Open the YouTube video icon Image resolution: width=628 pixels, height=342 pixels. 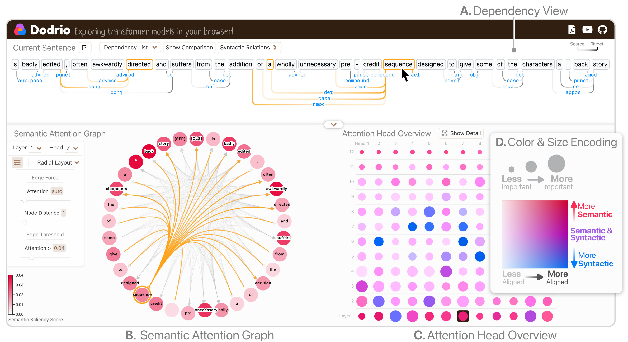click(x=587, y=30)
